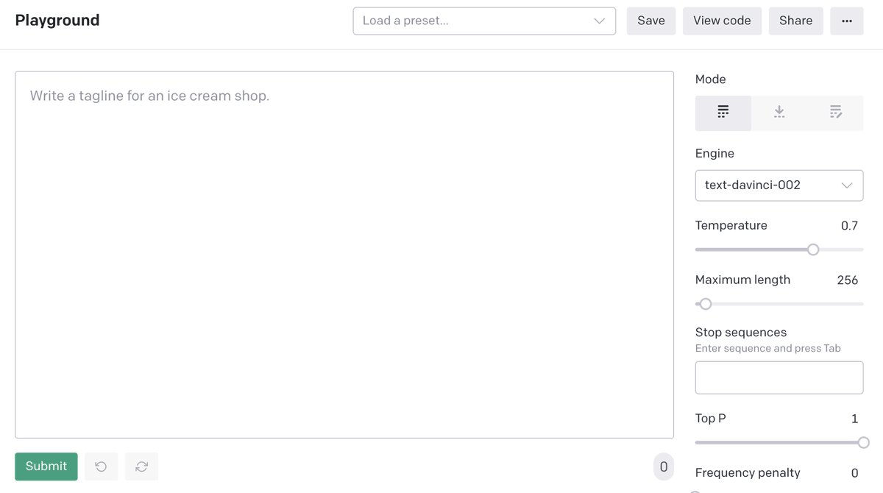Viewport: 883px width, 493px height.
Task: Click the token count badge
Action: (663, 467)
